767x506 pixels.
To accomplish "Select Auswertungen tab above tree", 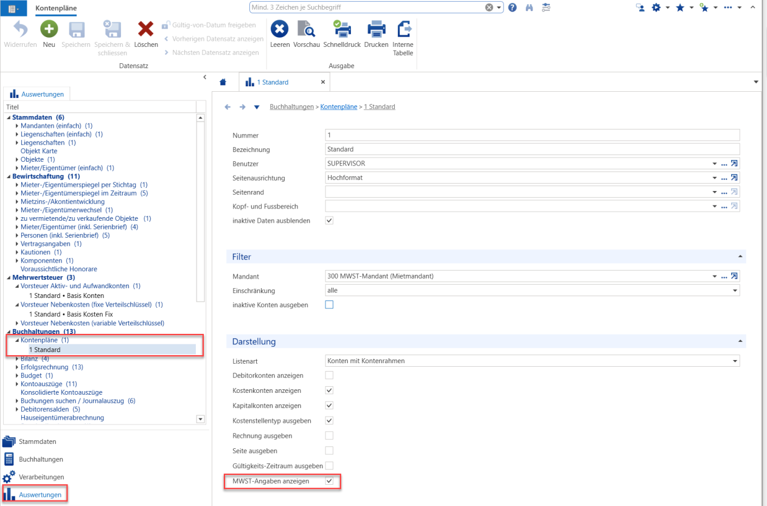I will click(37, 94).
